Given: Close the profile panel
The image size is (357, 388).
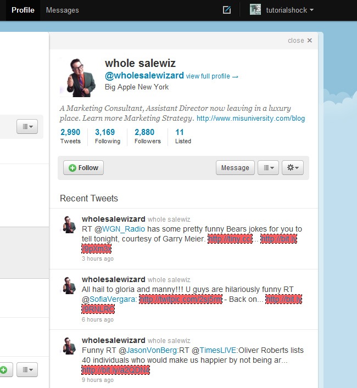Looking at the screenshot, I should coord(300,40).
